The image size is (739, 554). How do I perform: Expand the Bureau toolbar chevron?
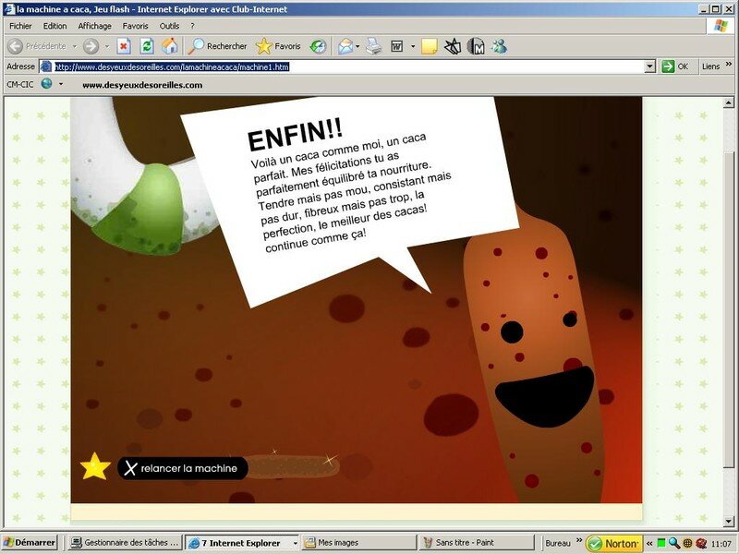click(x=579, y=540)
